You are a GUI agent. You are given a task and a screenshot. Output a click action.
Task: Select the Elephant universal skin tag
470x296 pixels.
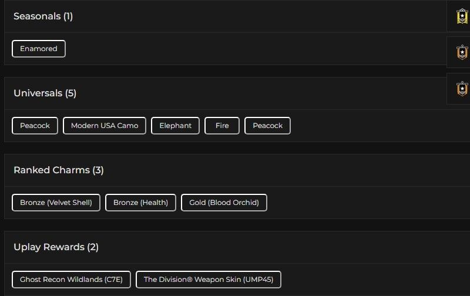pyautogui.click(x=175, y=126)
